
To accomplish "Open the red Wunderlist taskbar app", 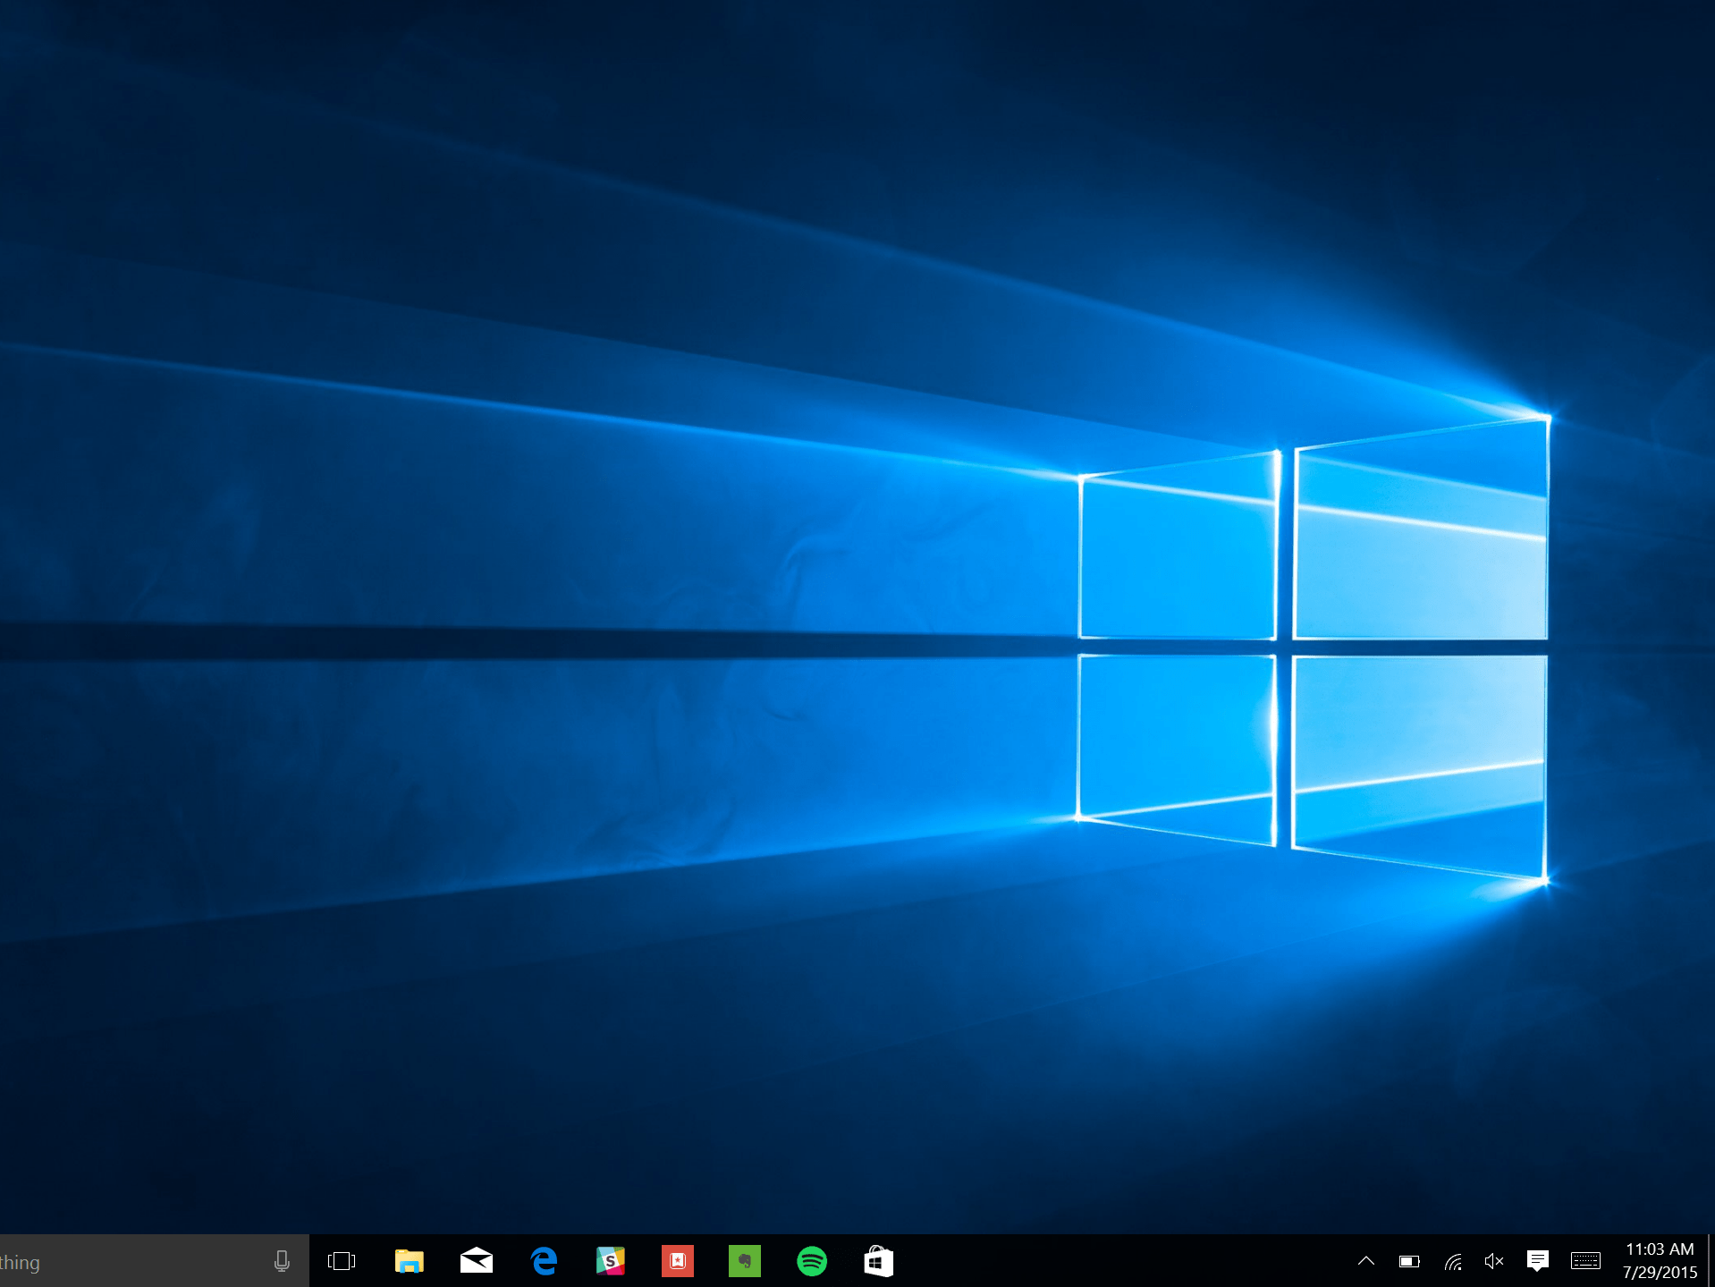I will [678, 1261].
